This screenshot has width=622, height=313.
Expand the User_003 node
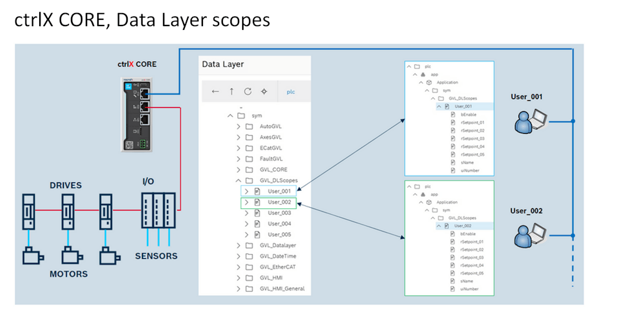[x=247, y=213]
